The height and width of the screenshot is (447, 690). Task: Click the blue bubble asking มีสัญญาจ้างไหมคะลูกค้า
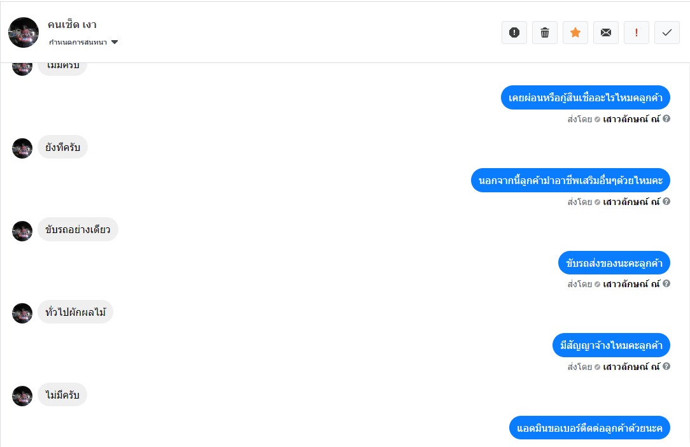coord(611,345)
